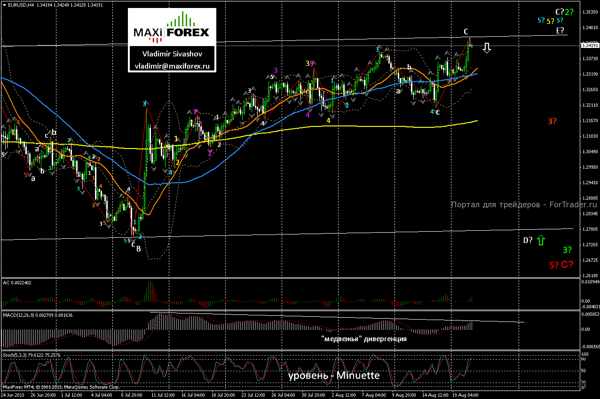Viewport: 600px width, 399px height.
Task: Click the 24 Jun 2013 date label
Action: pos(12,395)
